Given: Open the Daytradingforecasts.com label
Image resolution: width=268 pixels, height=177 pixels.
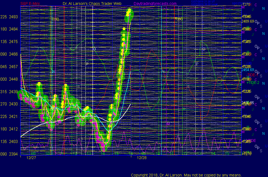Looking at the screenshot, I should 155,4.
